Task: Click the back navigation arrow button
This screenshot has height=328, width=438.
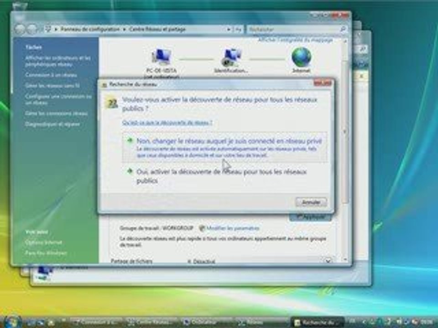Action: pyautogui.click(x=20, y=29)
